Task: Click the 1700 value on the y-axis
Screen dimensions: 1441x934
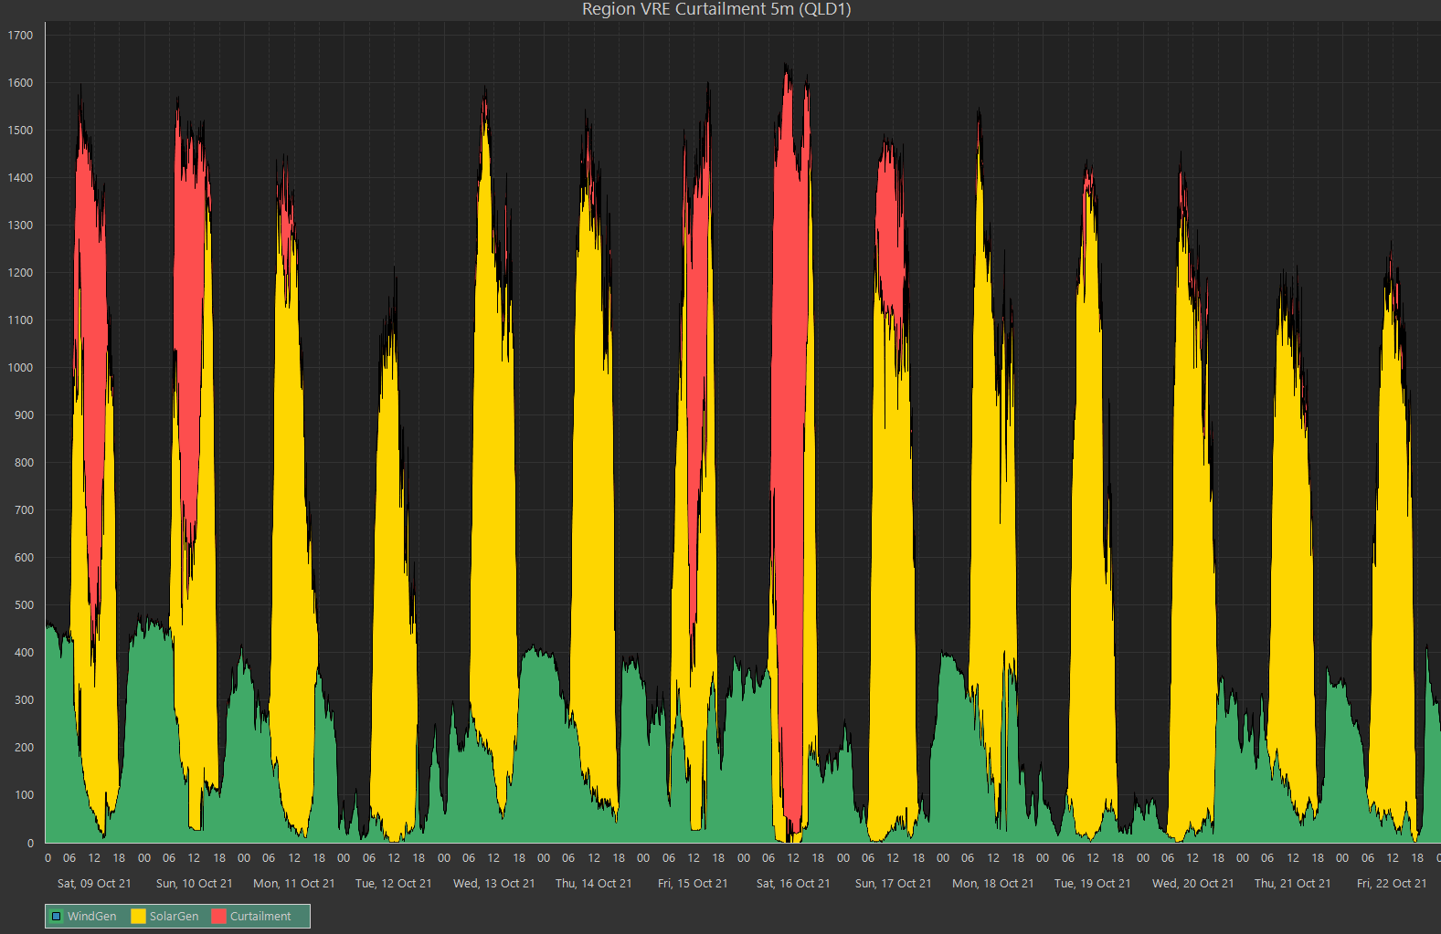Action: (x=20, y=35)
